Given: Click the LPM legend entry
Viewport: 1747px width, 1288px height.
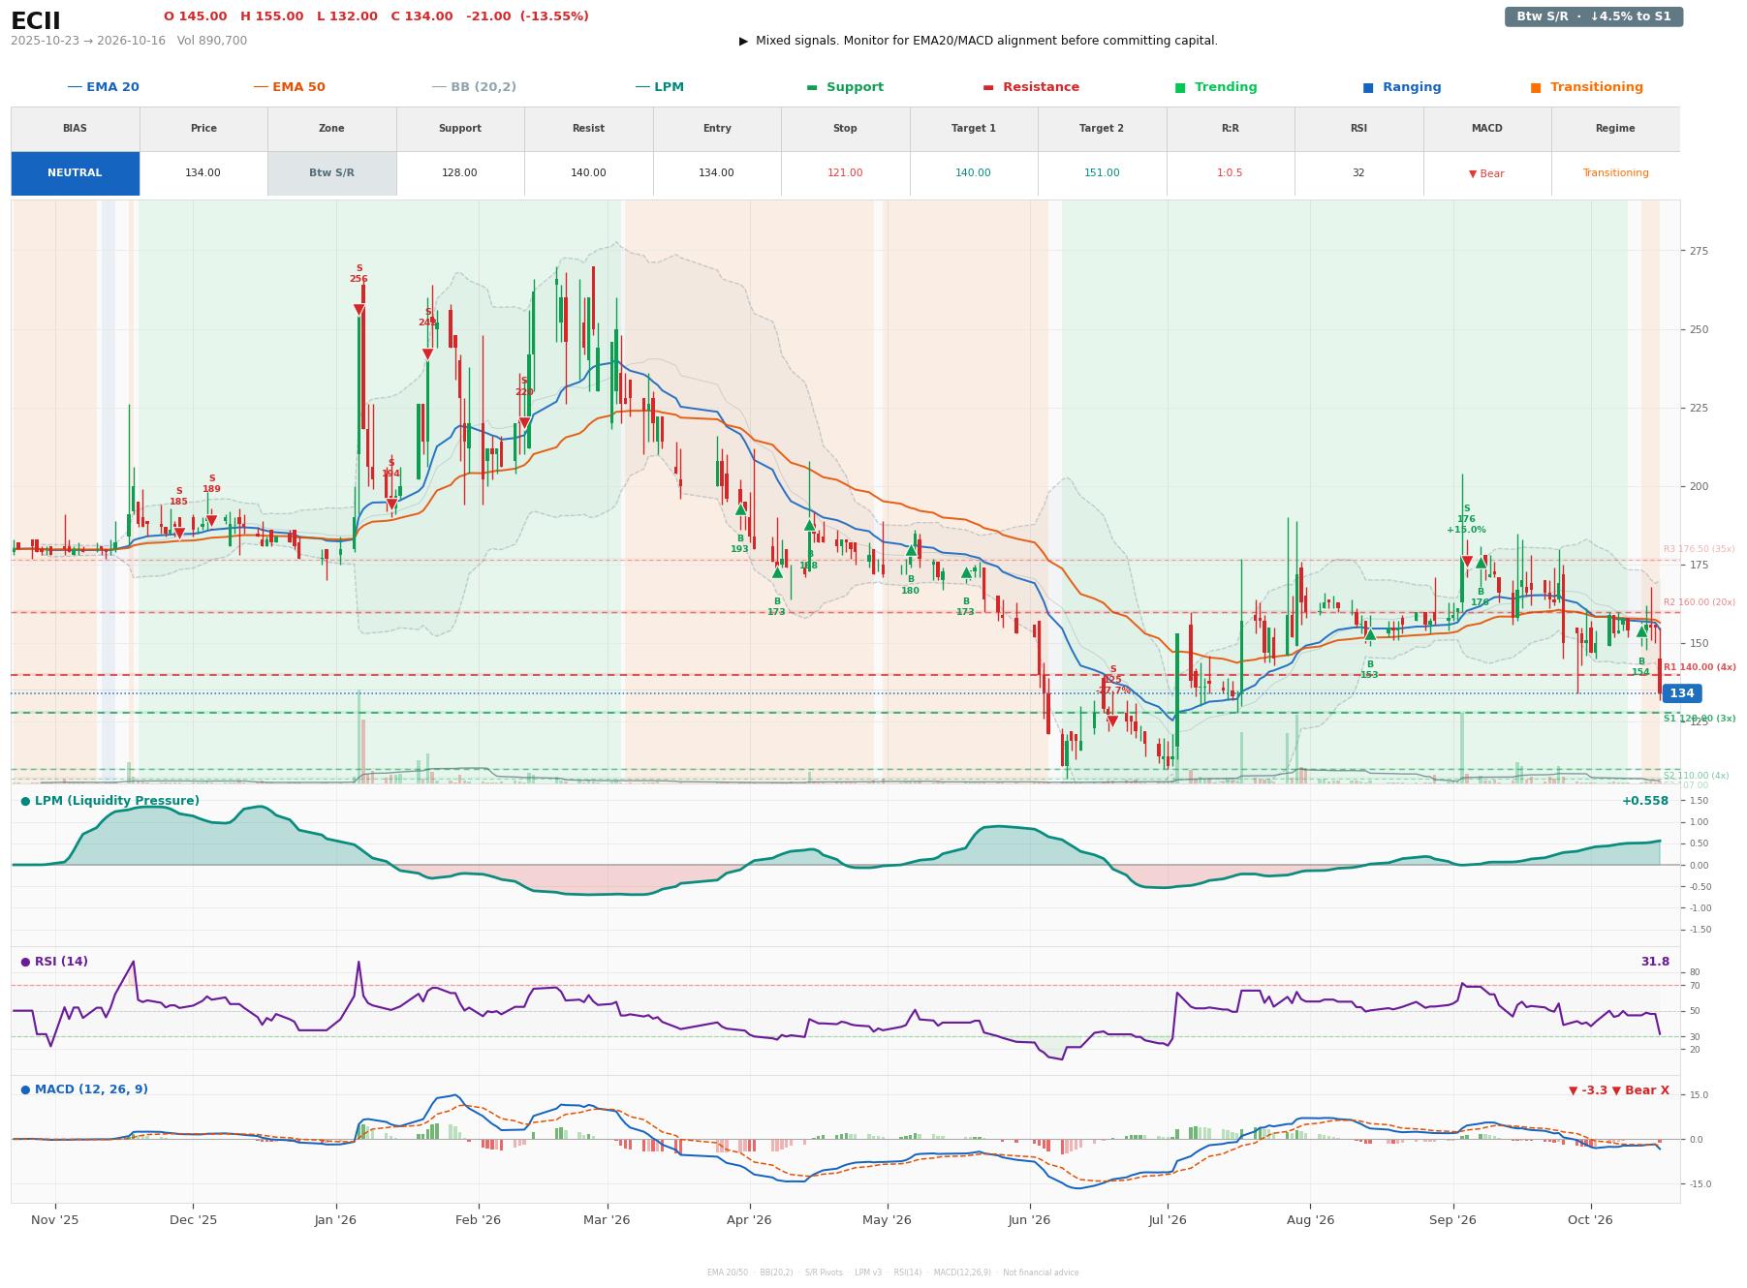Looking at the screenshot, I should (x=659, y=87).
